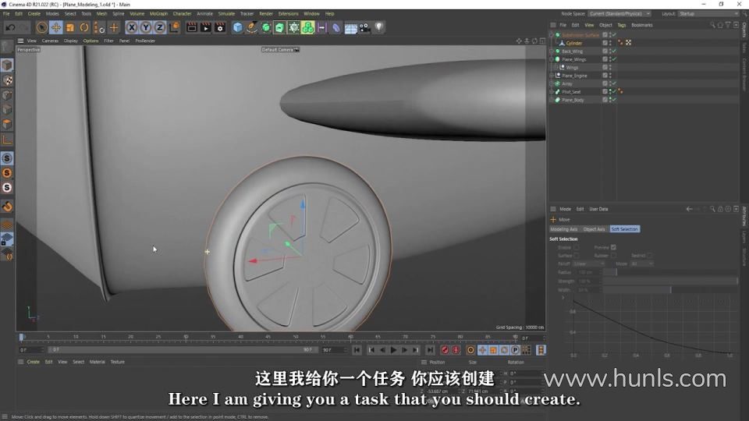Click the orange S snap icon
Screen dimensions: 749x421
(x=7, y=173)
